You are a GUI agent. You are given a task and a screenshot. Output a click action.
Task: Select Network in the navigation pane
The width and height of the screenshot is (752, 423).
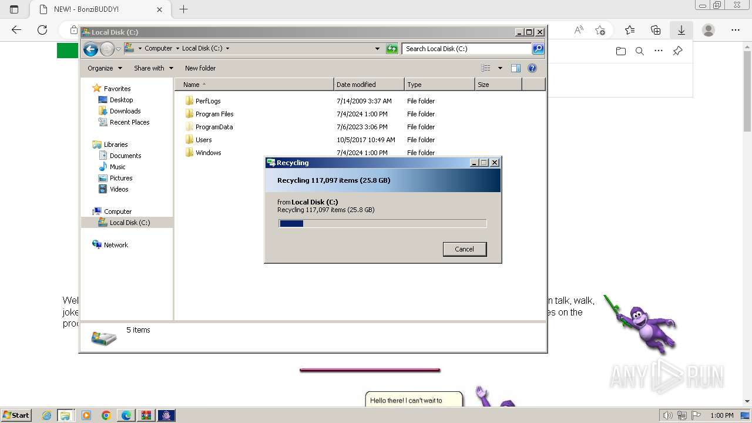[116, 245]
